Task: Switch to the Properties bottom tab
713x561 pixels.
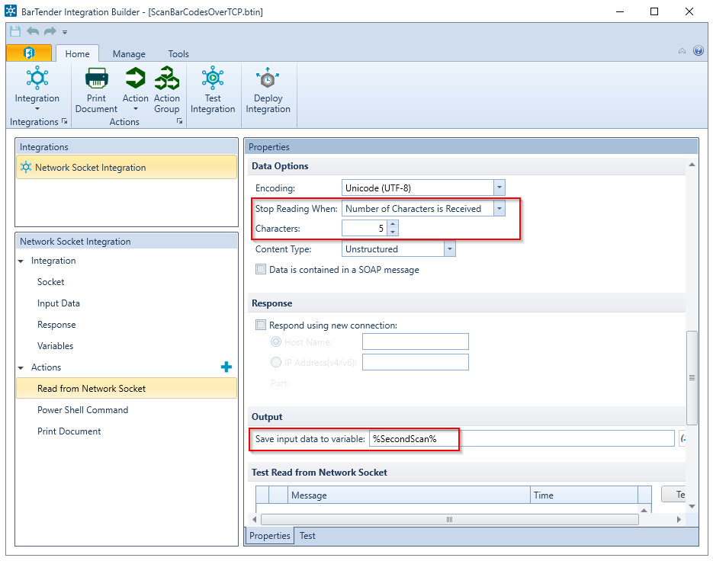Action: [270, 536]
